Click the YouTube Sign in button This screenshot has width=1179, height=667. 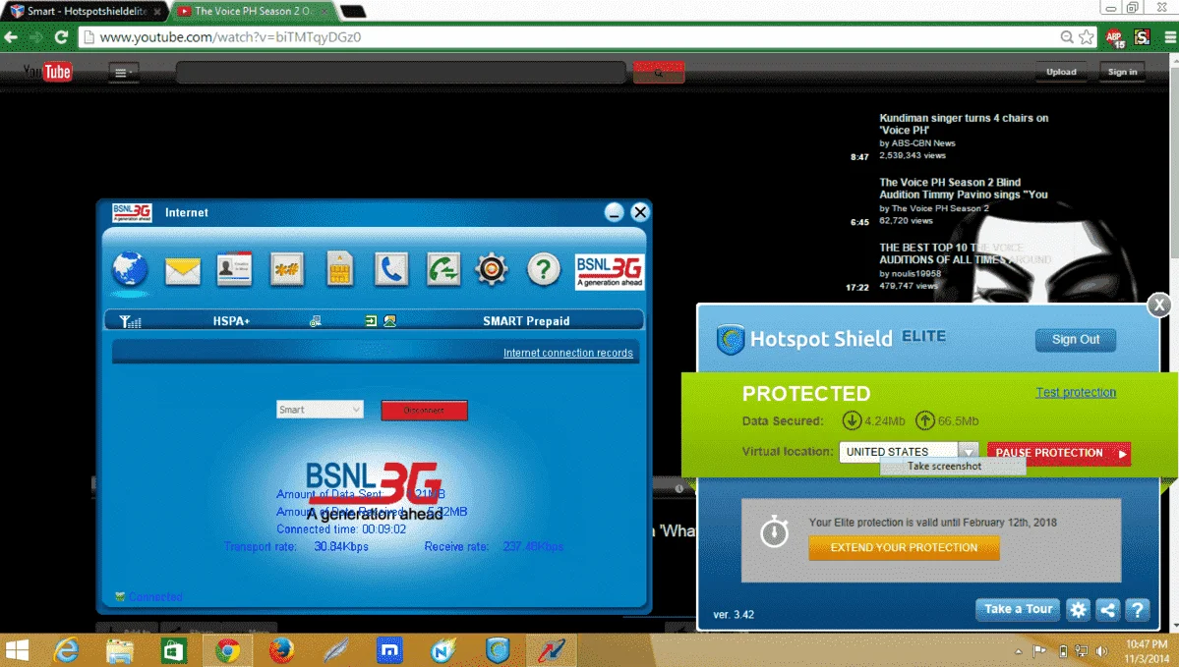point(1122,72)
